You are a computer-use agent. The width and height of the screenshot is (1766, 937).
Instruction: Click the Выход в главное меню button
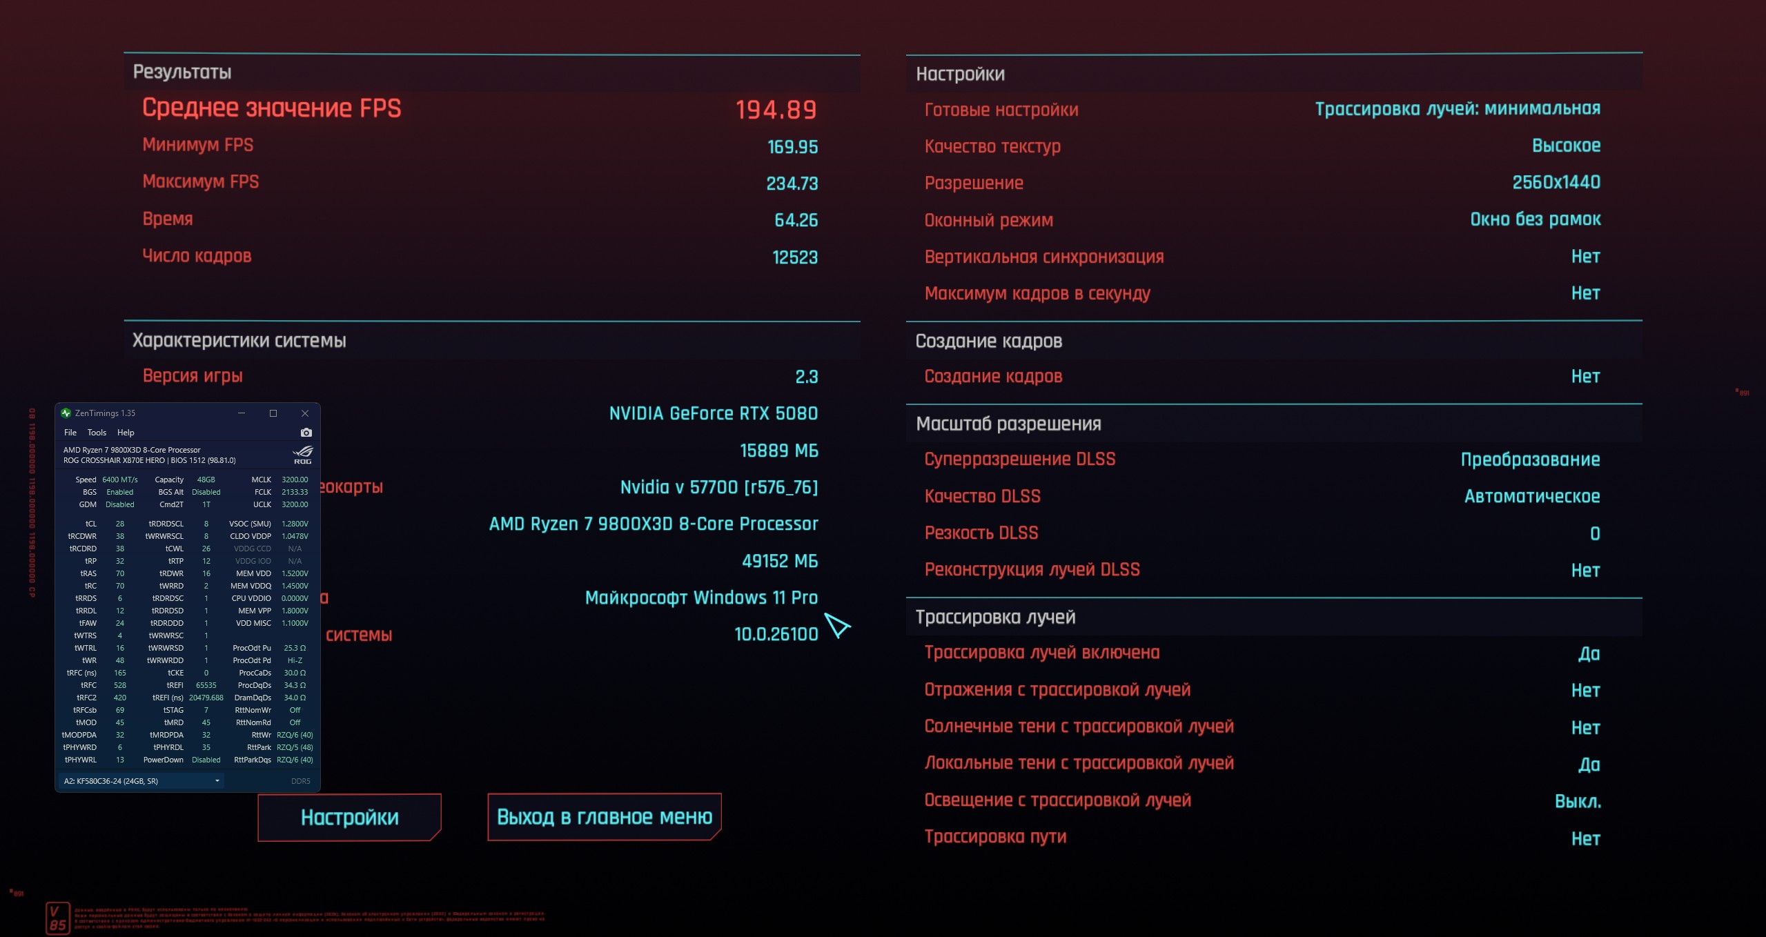click(605, 817)
